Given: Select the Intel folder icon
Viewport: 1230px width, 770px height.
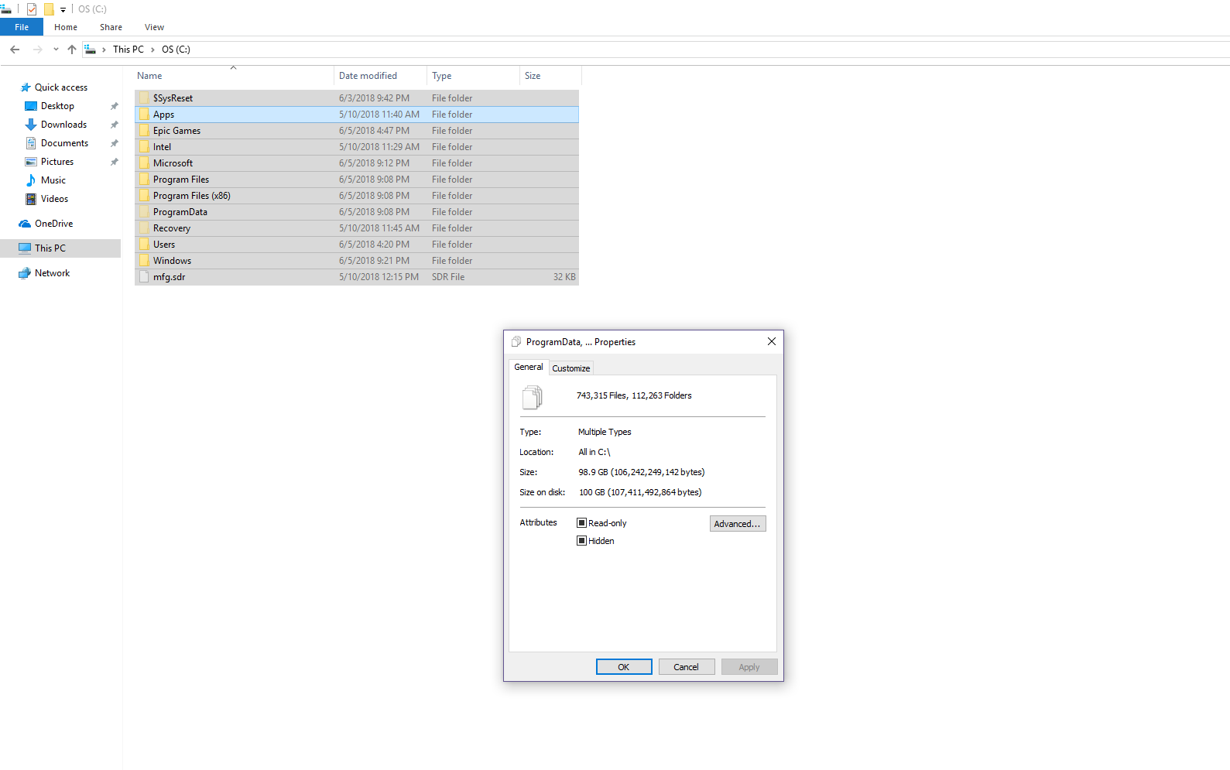Looking at the screenshot, I should tap(144, 147).
